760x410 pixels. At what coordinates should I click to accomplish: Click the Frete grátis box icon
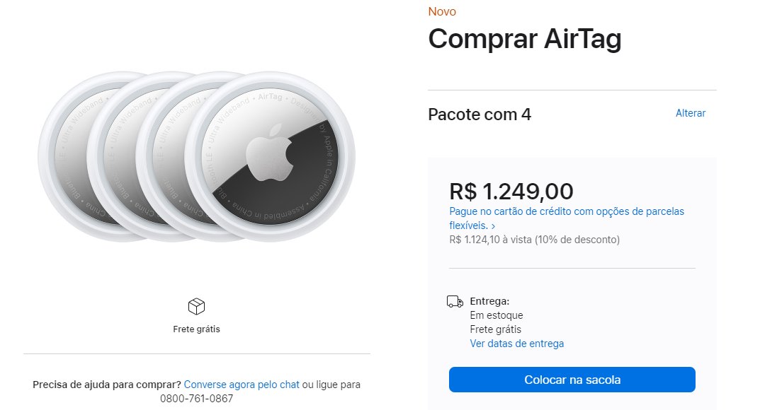[196, 307]
